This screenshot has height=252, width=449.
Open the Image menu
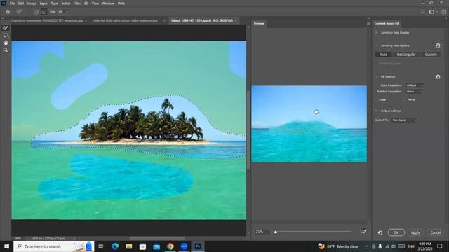(32, 3)
